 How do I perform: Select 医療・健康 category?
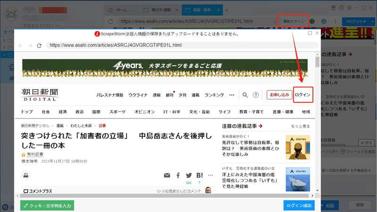click(283, 112)
